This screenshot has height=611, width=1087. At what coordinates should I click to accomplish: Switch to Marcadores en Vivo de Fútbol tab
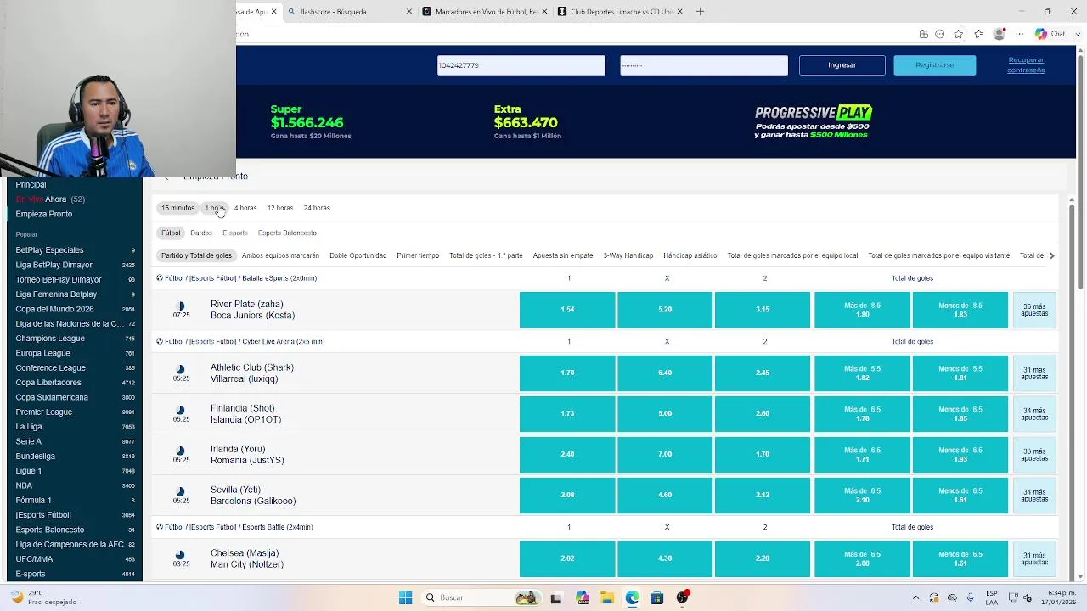(484, 11)
